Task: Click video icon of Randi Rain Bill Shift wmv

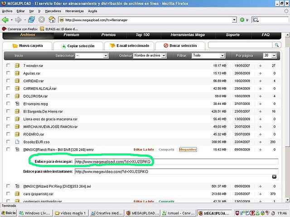Action: [17, 149]
